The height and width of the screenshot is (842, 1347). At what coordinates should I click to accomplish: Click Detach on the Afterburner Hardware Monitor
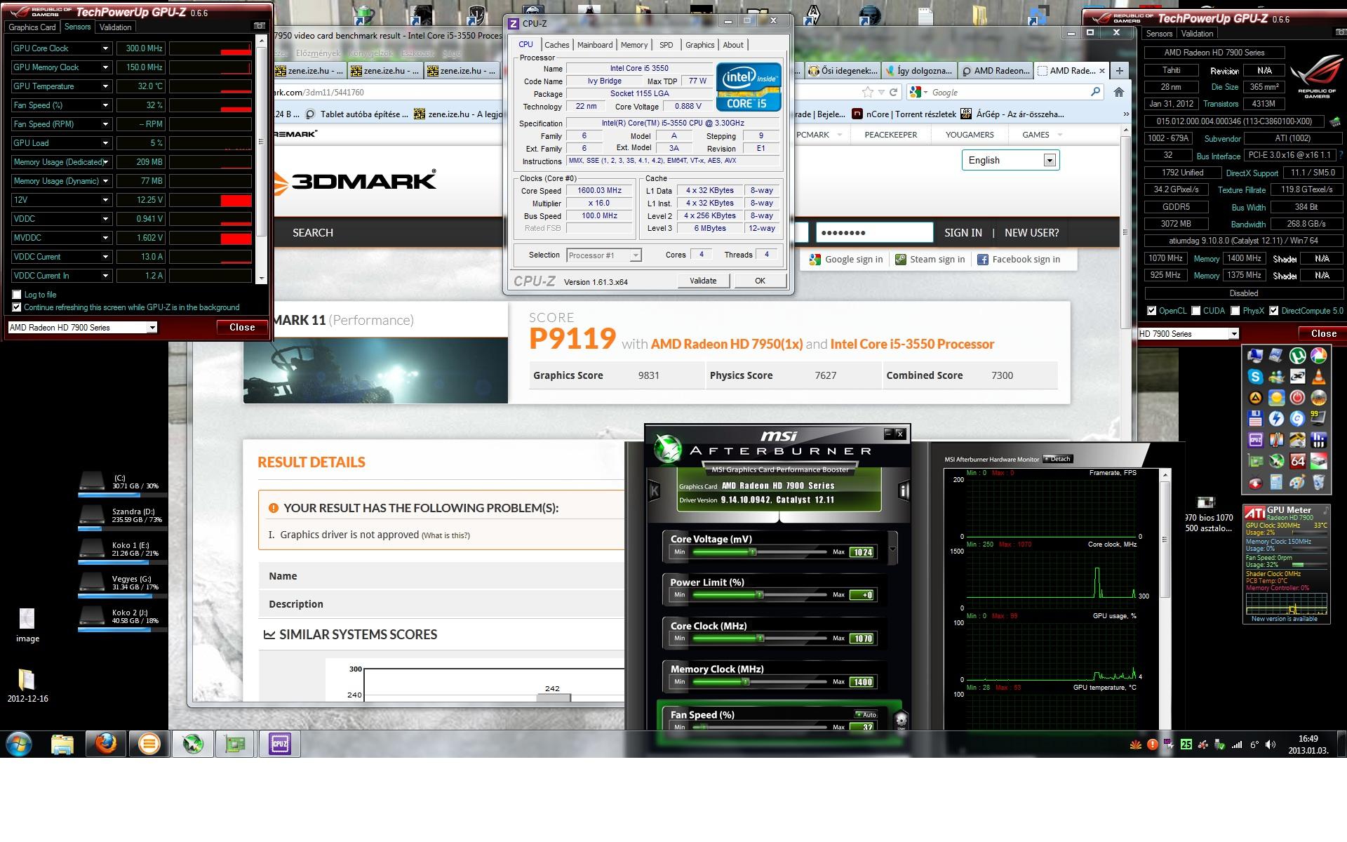1057,459
